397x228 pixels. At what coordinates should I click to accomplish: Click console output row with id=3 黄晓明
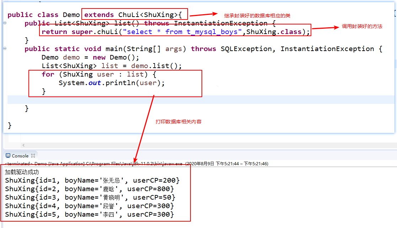click(x=90, y=198)
